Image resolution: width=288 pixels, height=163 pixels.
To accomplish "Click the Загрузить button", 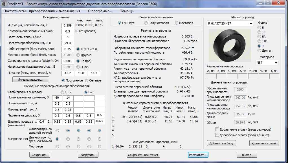I will point(88,155).
